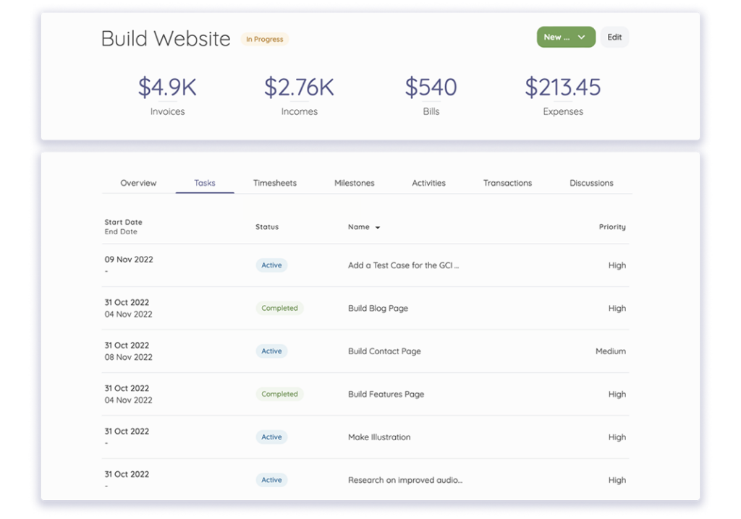Image resolution: width=741 pixels, height=519 pixels.
Task: Click the $2.76K Incomes stat
Action: click(299, 87)
